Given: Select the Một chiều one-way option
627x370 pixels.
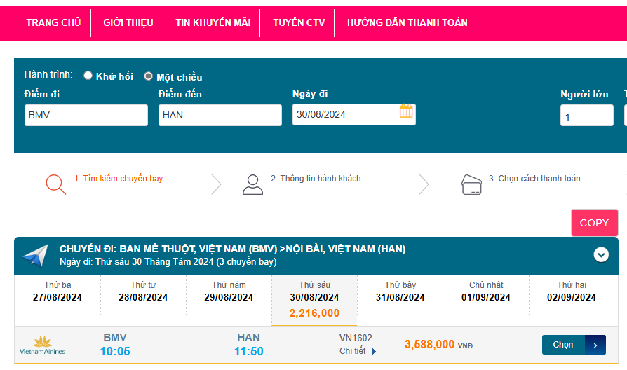Looking at the screenshot, I should point(149,76).
